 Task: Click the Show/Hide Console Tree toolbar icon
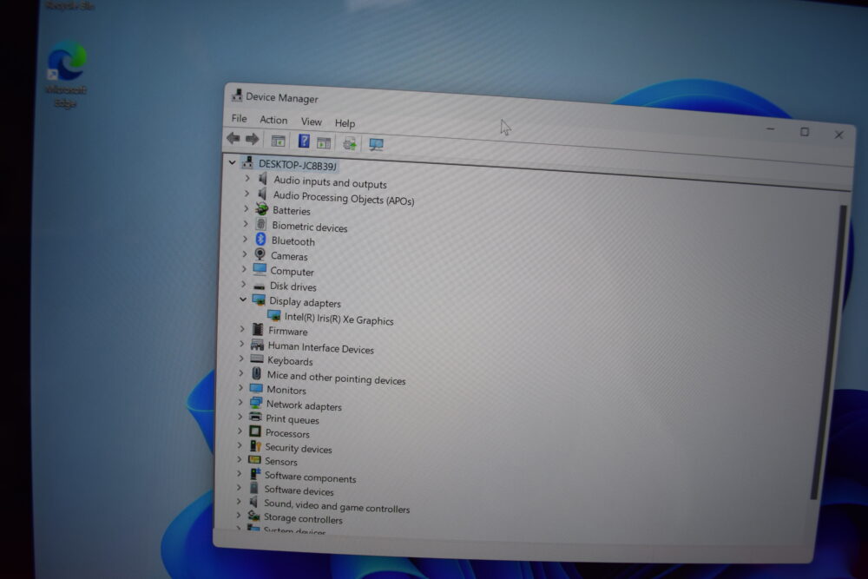(278, 141)
